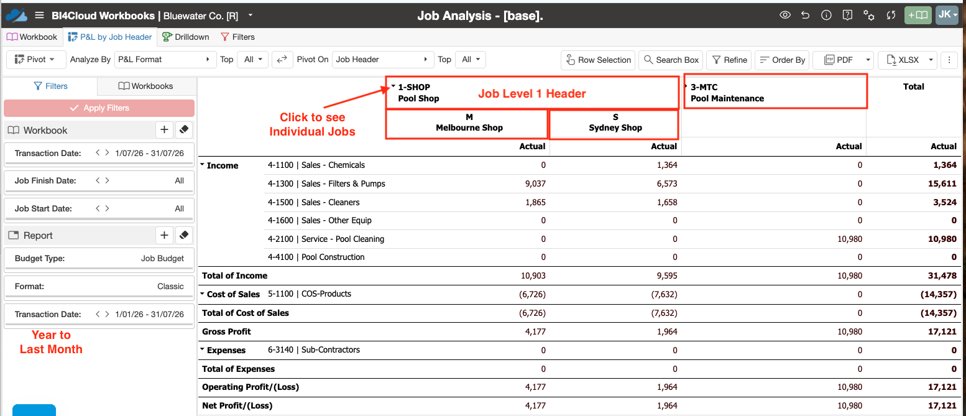The width and height of the screenshot is (966, 416).
Task: Clear Report filters with eraser icon
Action: pos(183,235)
